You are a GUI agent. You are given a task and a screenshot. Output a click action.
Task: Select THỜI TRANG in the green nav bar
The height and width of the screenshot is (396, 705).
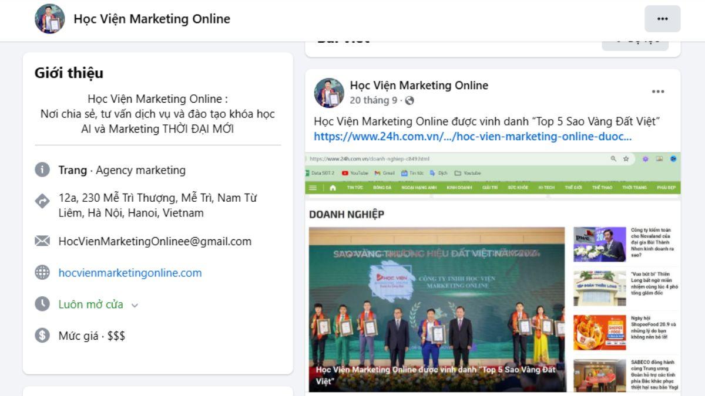tap(634, 188)
